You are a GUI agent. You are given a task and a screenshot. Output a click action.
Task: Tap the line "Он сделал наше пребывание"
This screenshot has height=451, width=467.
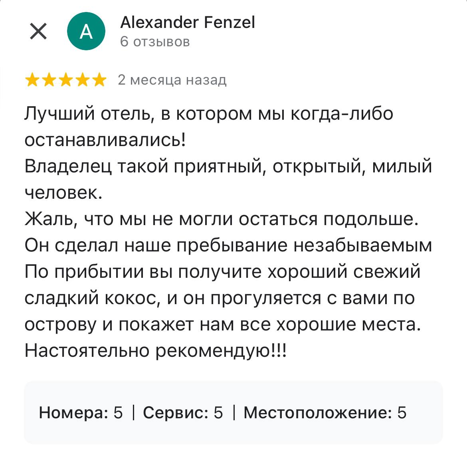(228, 245)
